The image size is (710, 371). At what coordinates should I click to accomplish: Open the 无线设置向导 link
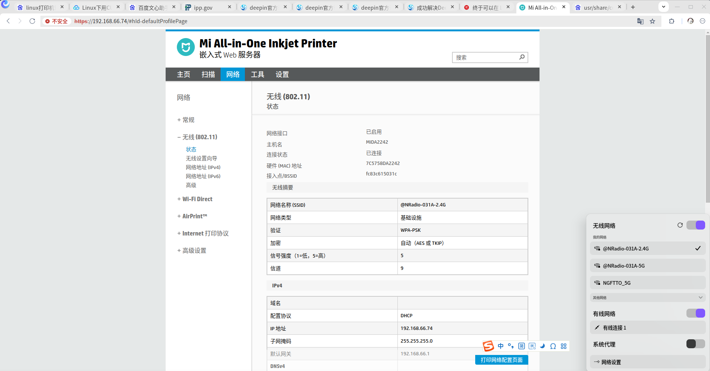click(x=202, y=158)
